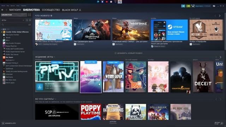
Task: Open the БИБЛИОТЕКА tab
Action: [x=31, y=10]
